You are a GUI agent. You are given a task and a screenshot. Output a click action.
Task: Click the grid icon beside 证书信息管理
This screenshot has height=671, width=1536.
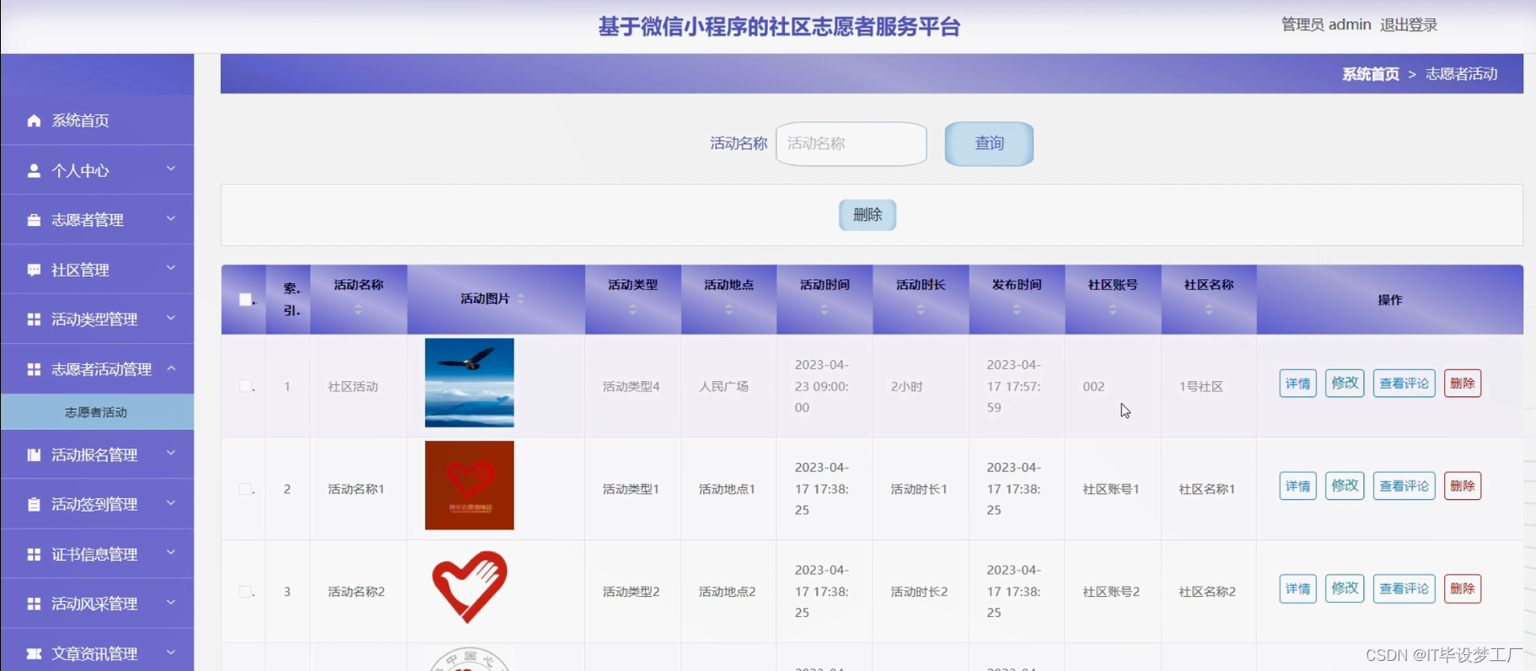click(34, 555)
